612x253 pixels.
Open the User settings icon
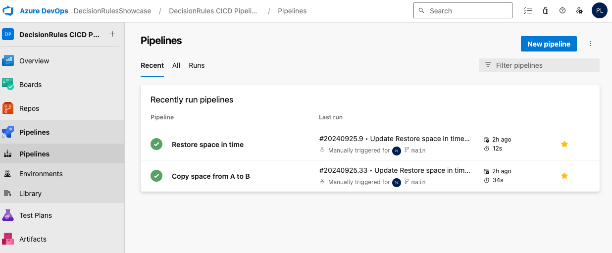click(x=579, y=11)
